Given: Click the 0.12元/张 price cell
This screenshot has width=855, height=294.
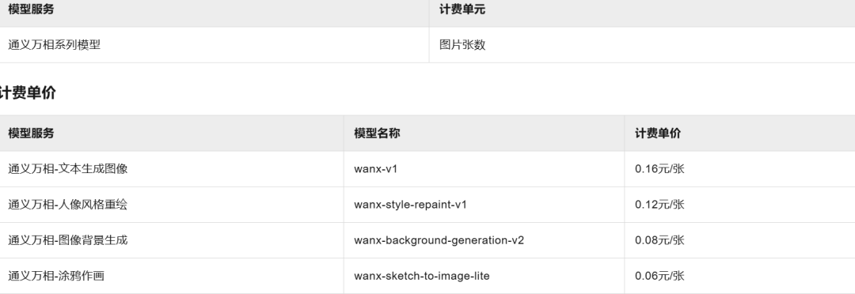Looking at the screenshot, I should 659,205.
